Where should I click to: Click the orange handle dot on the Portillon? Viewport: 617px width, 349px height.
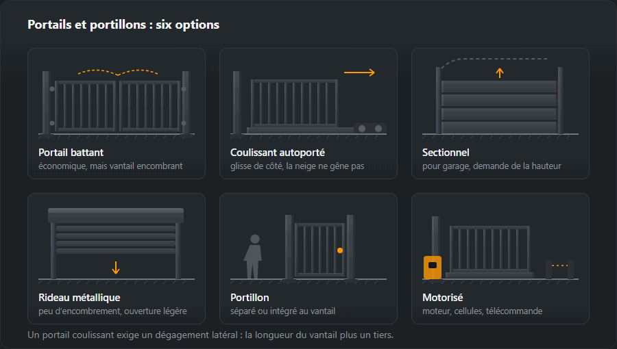point(340,250)
